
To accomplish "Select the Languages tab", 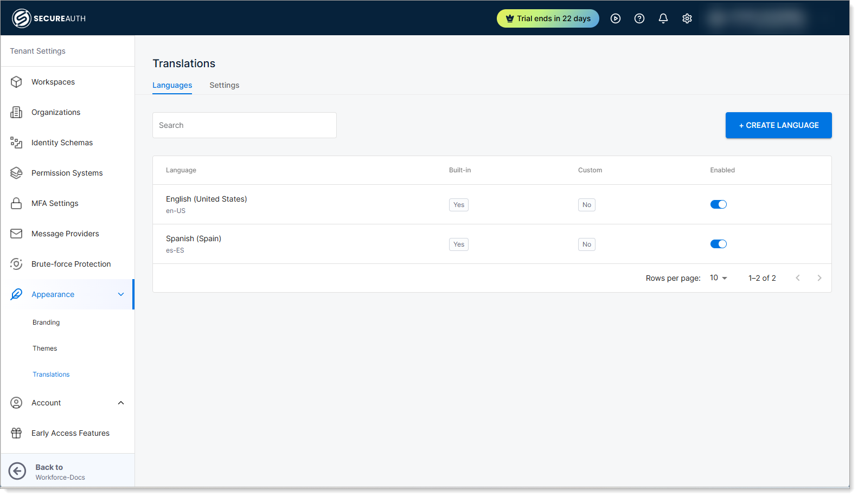I will click(x=172, y=85).
